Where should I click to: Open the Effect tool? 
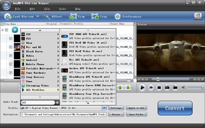pyautogui.click(x=53, y=17)
